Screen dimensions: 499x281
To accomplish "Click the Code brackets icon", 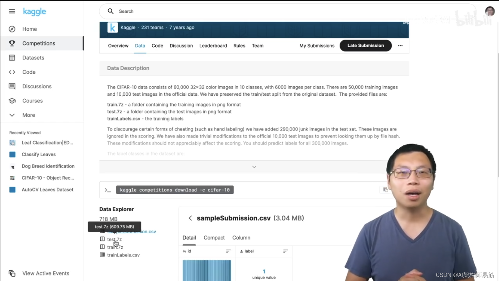I will (12, 72).
